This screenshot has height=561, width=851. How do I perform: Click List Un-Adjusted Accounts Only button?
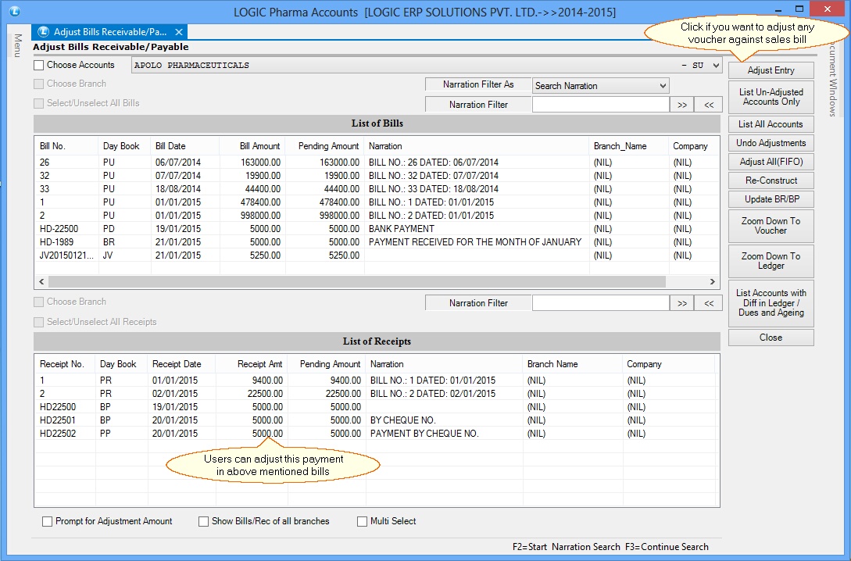coord(771,97)
